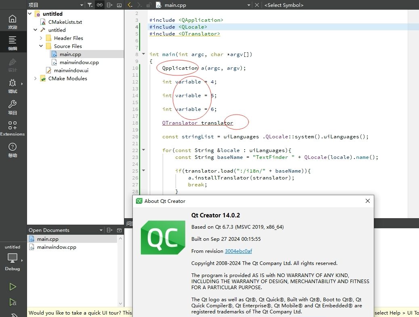Close the About Qt Creator dialog
The width and height of the screenshot is (419, 317).
(368, 201)
